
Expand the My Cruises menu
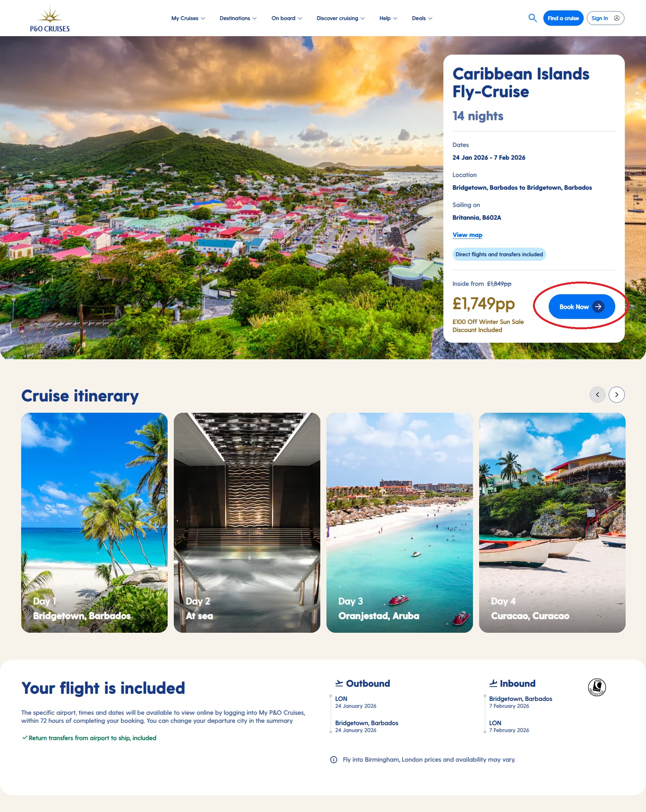point(188,18)
